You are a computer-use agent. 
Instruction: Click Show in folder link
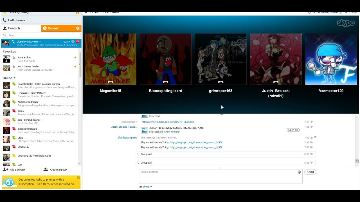tap(172, 132)
